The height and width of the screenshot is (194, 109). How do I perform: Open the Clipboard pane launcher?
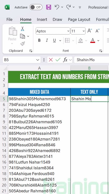click(x=31, y=51)
